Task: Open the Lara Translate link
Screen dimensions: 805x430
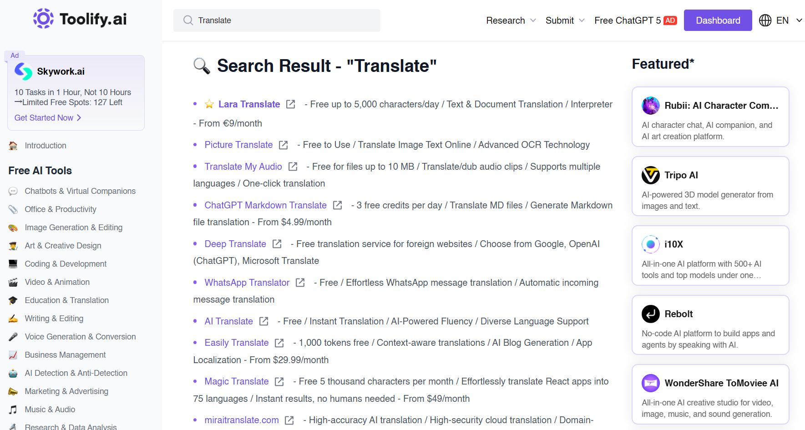Action: coord(249,104)
